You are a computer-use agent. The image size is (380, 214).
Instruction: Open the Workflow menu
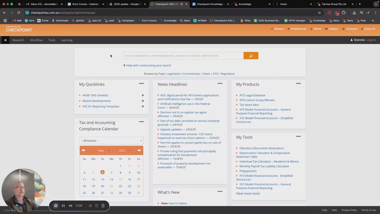[36, 40]
